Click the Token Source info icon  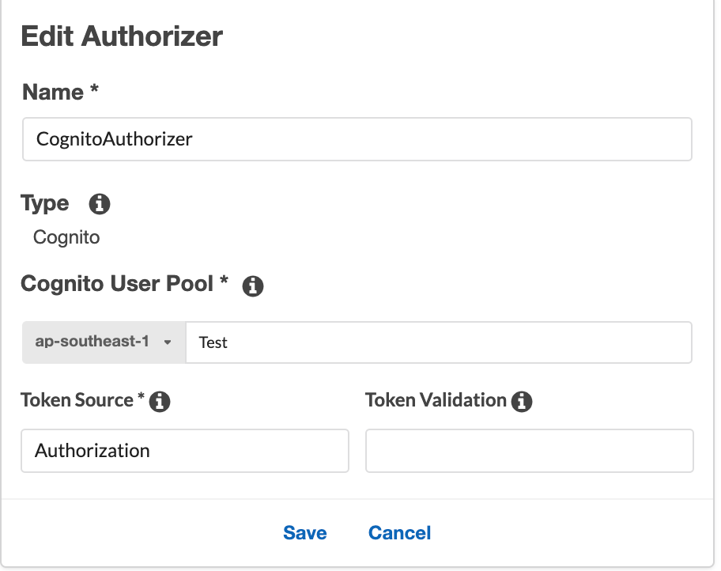160,402
